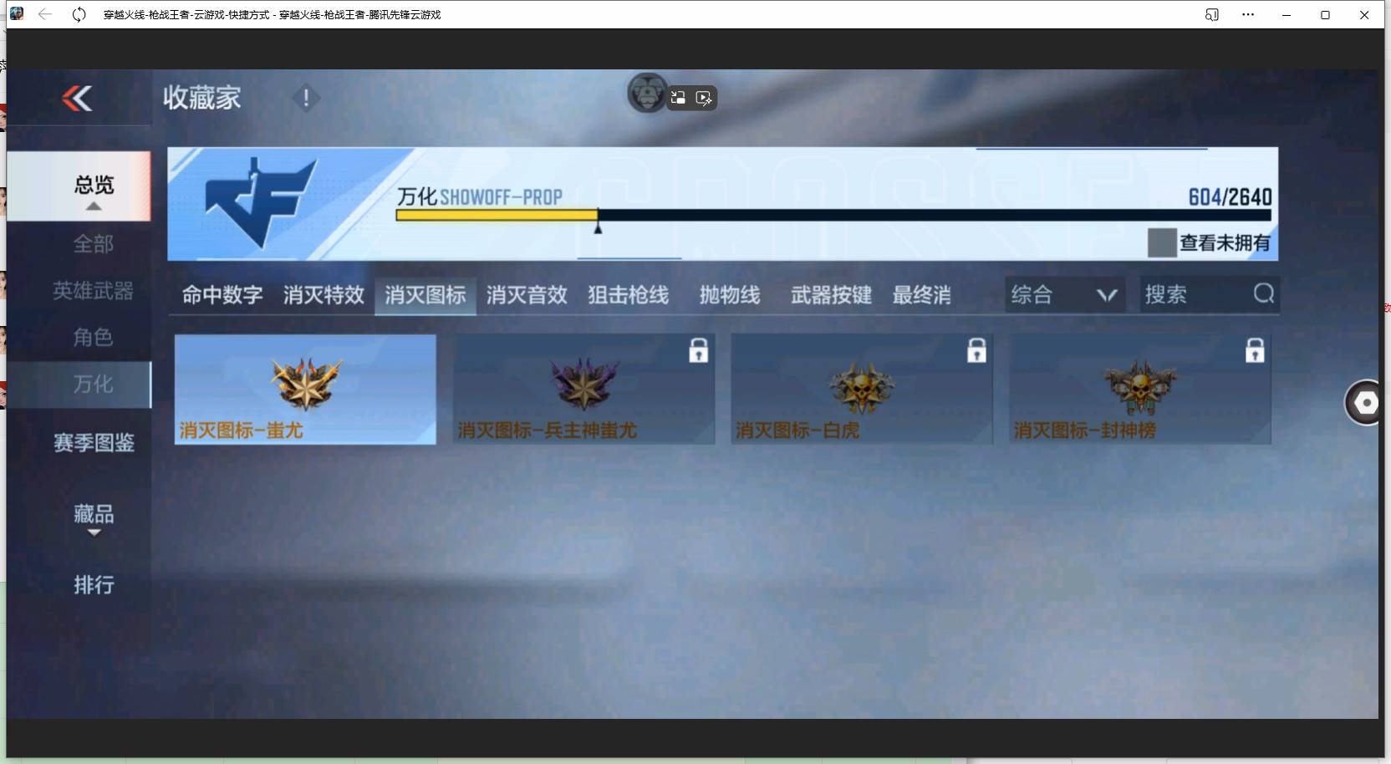The width and height of the screenshot is (1391, 764).
Task: Click the search magnifier icon
Action: pos(1264,293)
